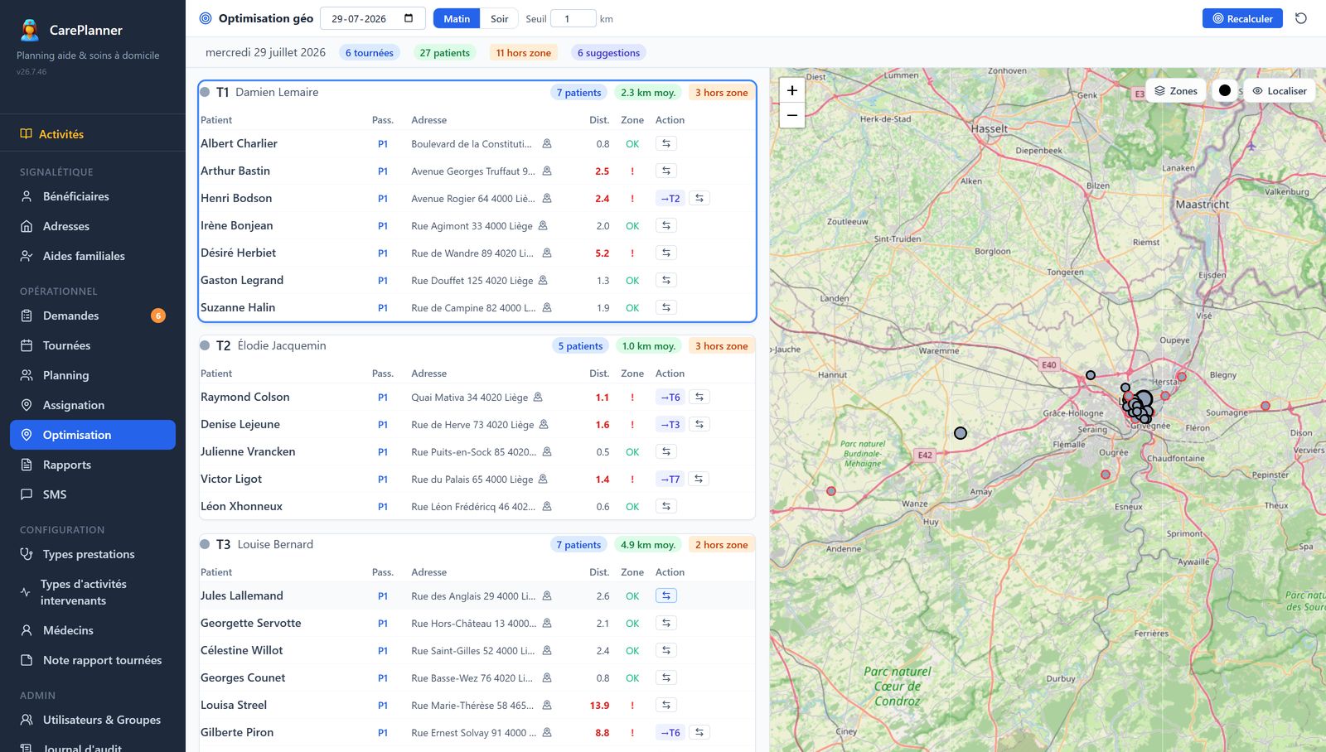Viewport: 1326px width, 752px height.
Task: Switch to the Soir period
Action: click(499, 18)
